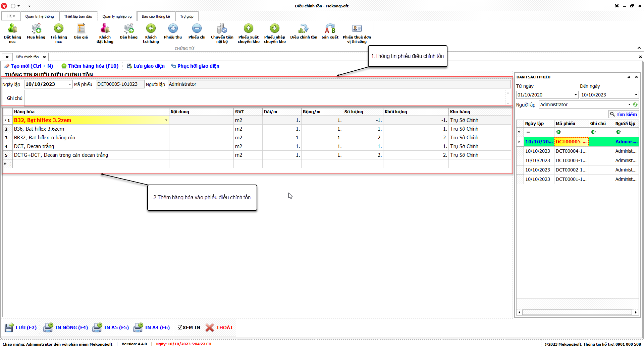Click Phục hồi giao diện

pyautogui.click(x=195, y=66)
